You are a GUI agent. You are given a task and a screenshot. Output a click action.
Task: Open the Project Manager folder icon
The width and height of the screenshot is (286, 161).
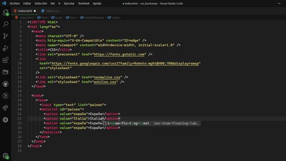point(5,72)
